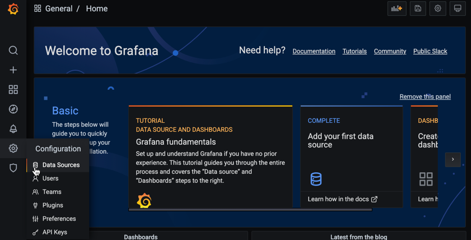Click the Save dashboard disk icon
This screenshot has width=471, height=240.
click(x=418, y=8)
